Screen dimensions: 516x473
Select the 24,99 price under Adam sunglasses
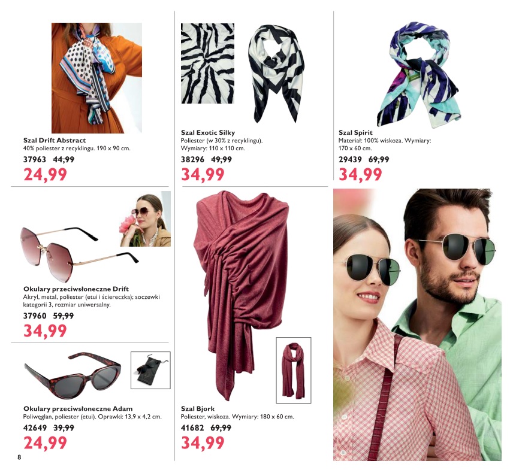45,442
